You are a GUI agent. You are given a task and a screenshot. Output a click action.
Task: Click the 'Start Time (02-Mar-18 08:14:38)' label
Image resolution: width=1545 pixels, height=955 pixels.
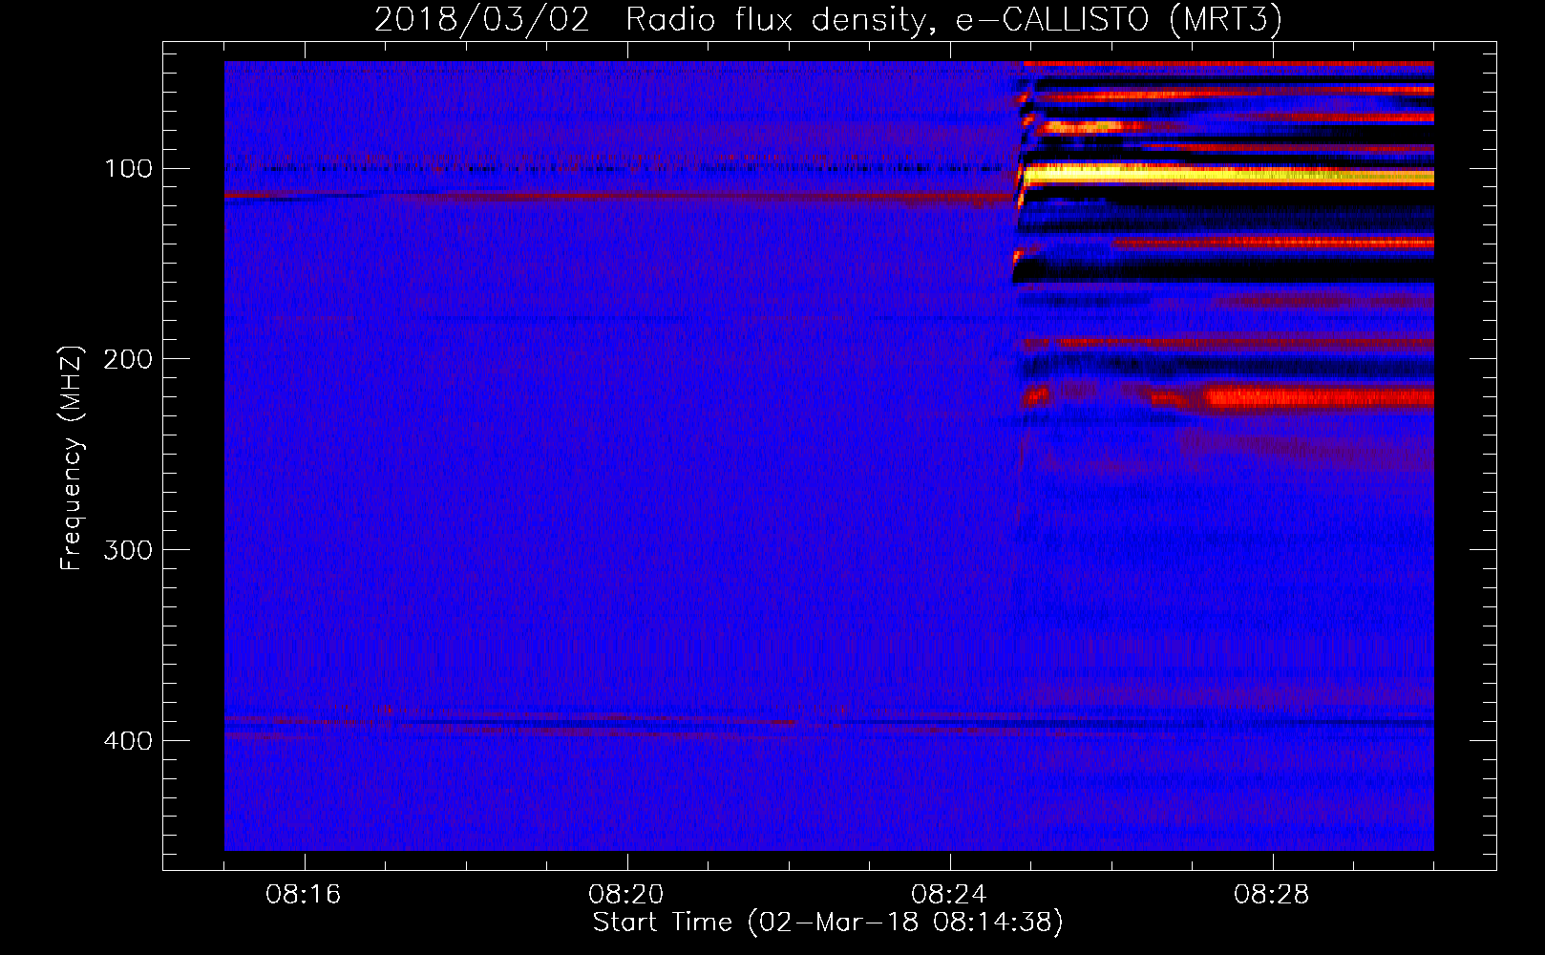828,923
